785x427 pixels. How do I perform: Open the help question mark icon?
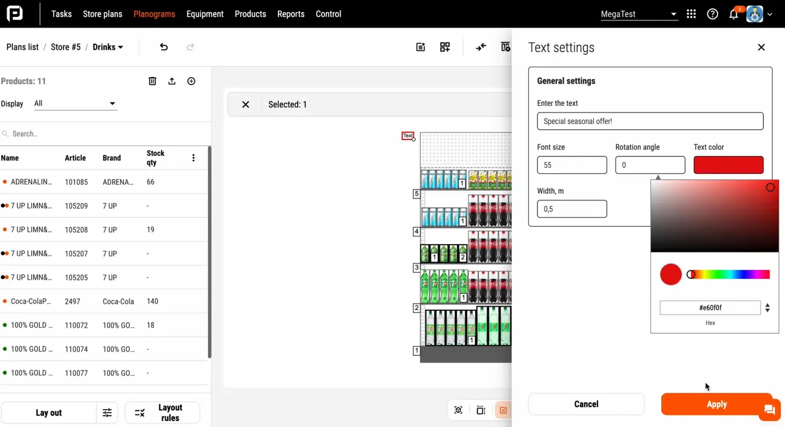[x=712, y=13]
